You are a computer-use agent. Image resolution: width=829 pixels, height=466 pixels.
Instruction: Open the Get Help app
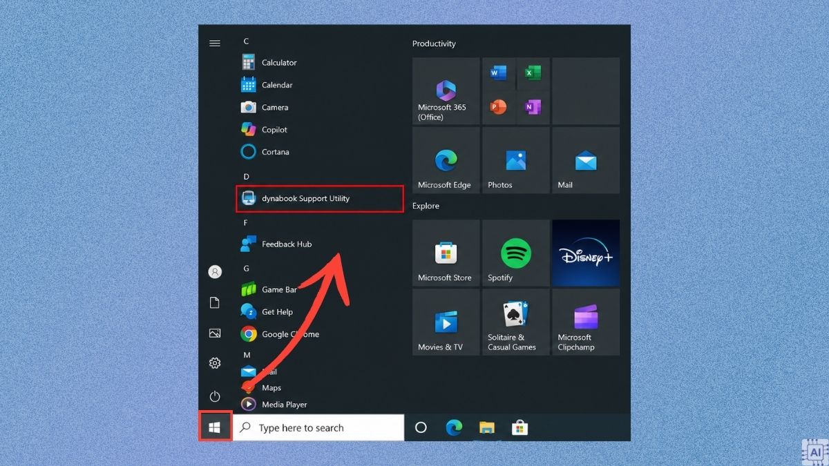319,311
